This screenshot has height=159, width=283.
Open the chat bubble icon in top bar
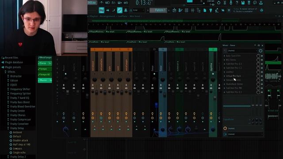pos(255,3)
